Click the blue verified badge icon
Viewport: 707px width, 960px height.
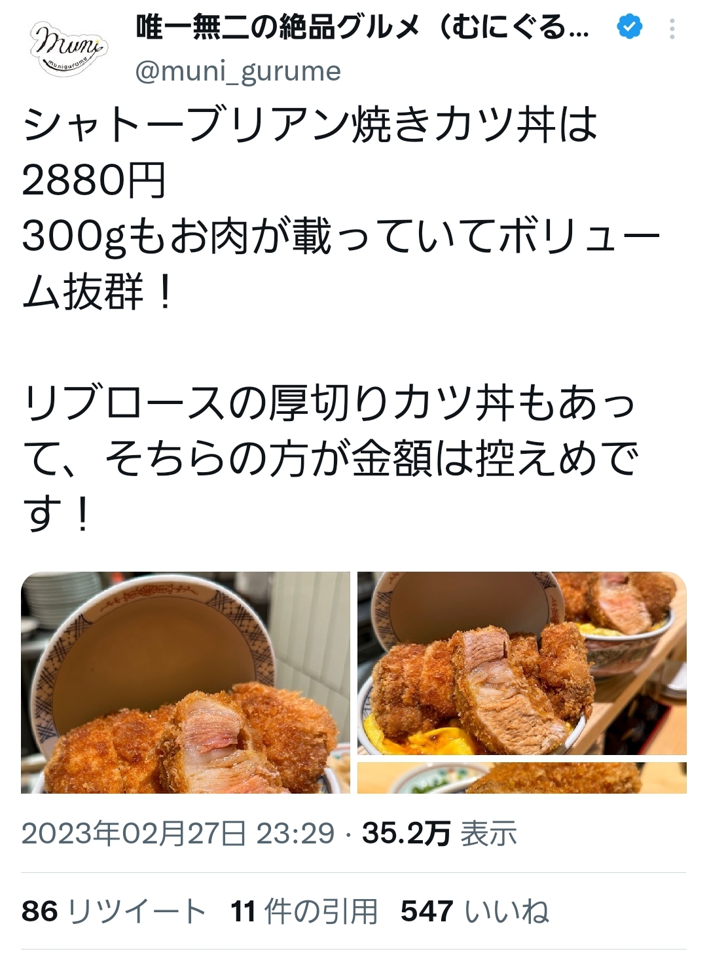point(630,28)
